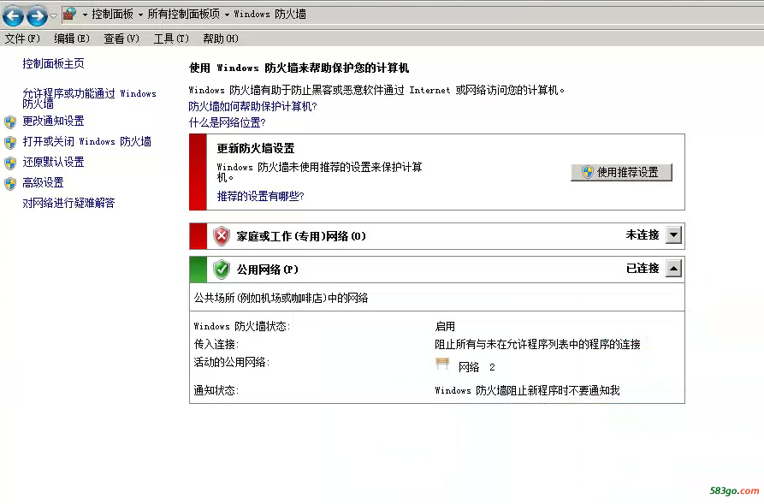The width and height of the screenshot is (764, 504).
Task: Collapse the 公用网络 section arrow
Action: coord(673,268)
